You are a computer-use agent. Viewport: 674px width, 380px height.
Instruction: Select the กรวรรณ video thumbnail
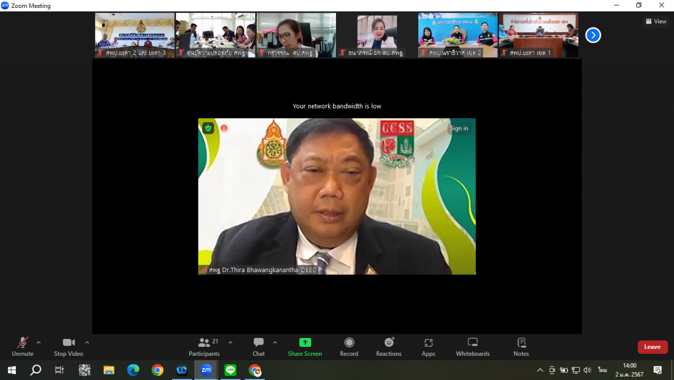[x=296, y=35]
